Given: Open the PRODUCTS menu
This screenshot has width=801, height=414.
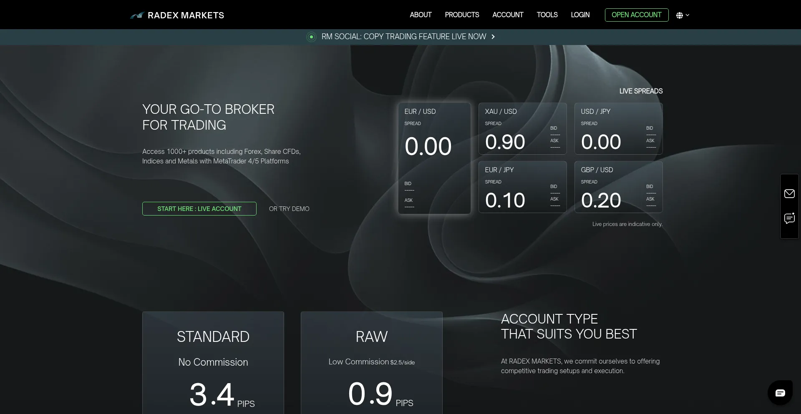Looking at the screenshot, I should tap(462, 15).
